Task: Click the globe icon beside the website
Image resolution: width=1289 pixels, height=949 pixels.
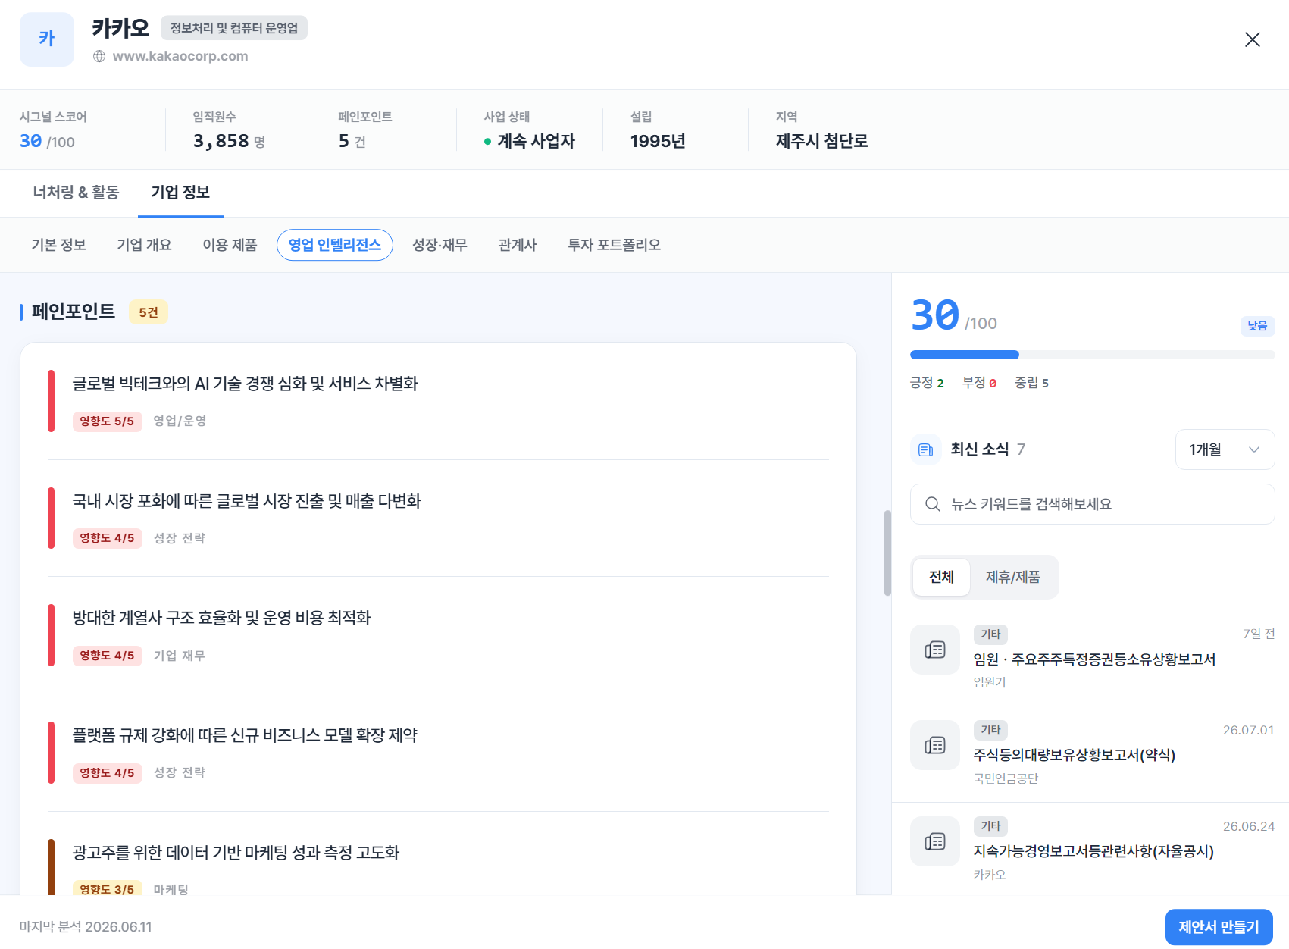Action: click(x=99, y=56)
